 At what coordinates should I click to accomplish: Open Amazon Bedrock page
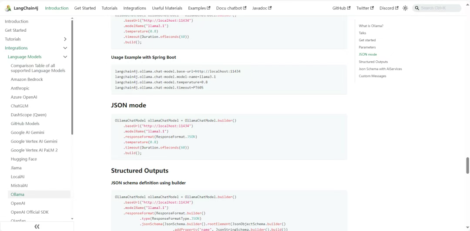tap(27, 79)
